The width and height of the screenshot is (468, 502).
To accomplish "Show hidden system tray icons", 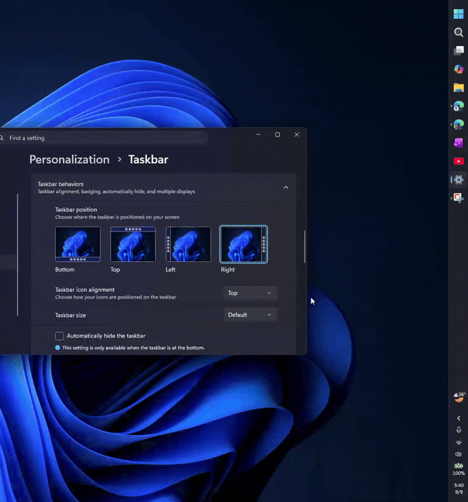I will 458,418.
